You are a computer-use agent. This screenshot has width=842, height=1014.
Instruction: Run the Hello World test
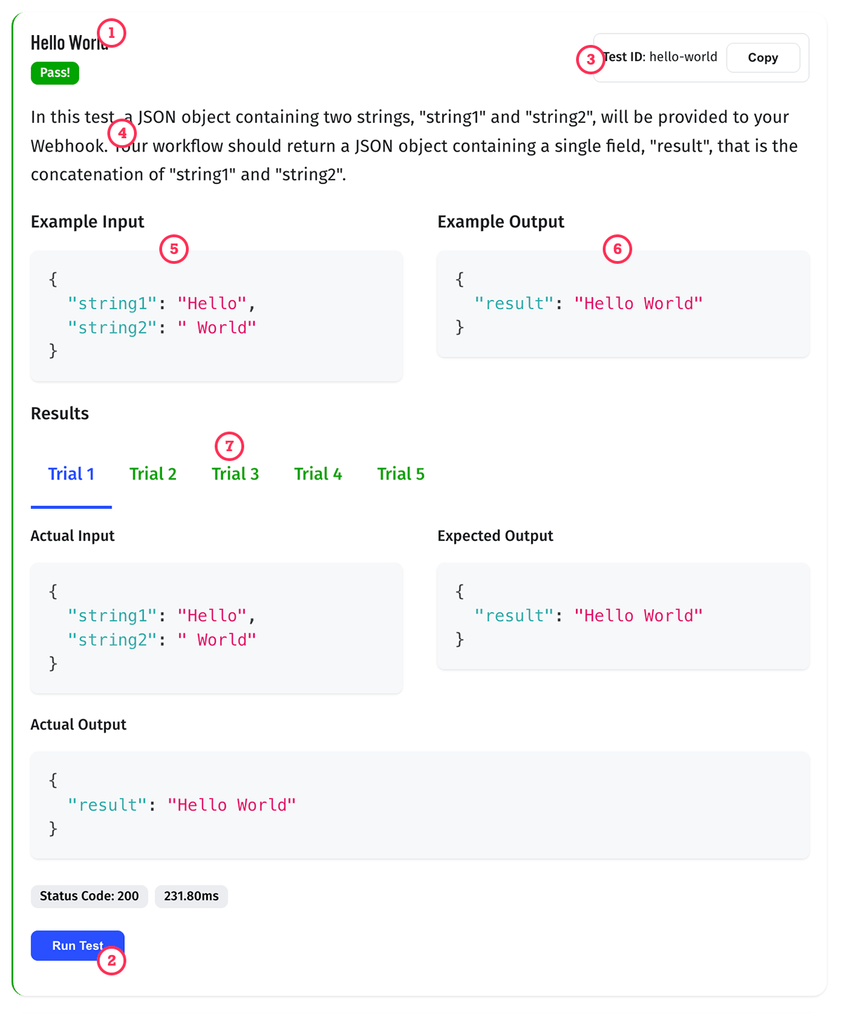(x=78, y=945)
